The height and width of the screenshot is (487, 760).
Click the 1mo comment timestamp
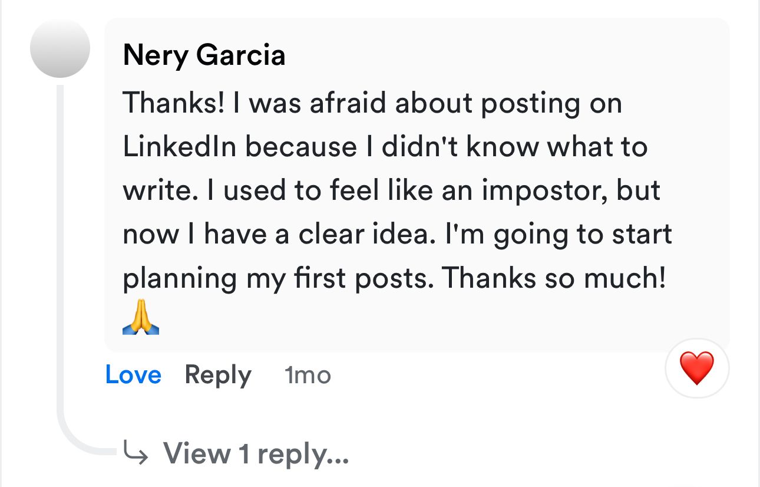coord(307,375)
